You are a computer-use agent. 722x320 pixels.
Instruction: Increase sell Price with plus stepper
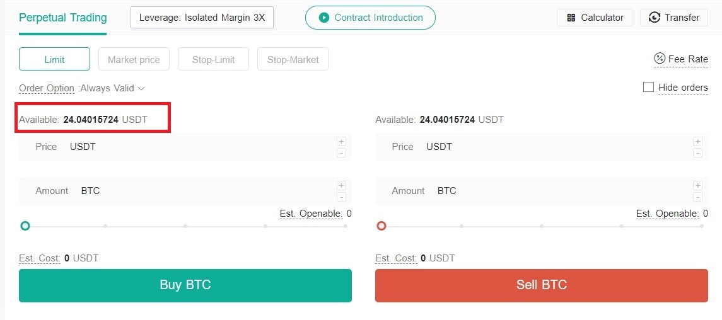[697, 141]
